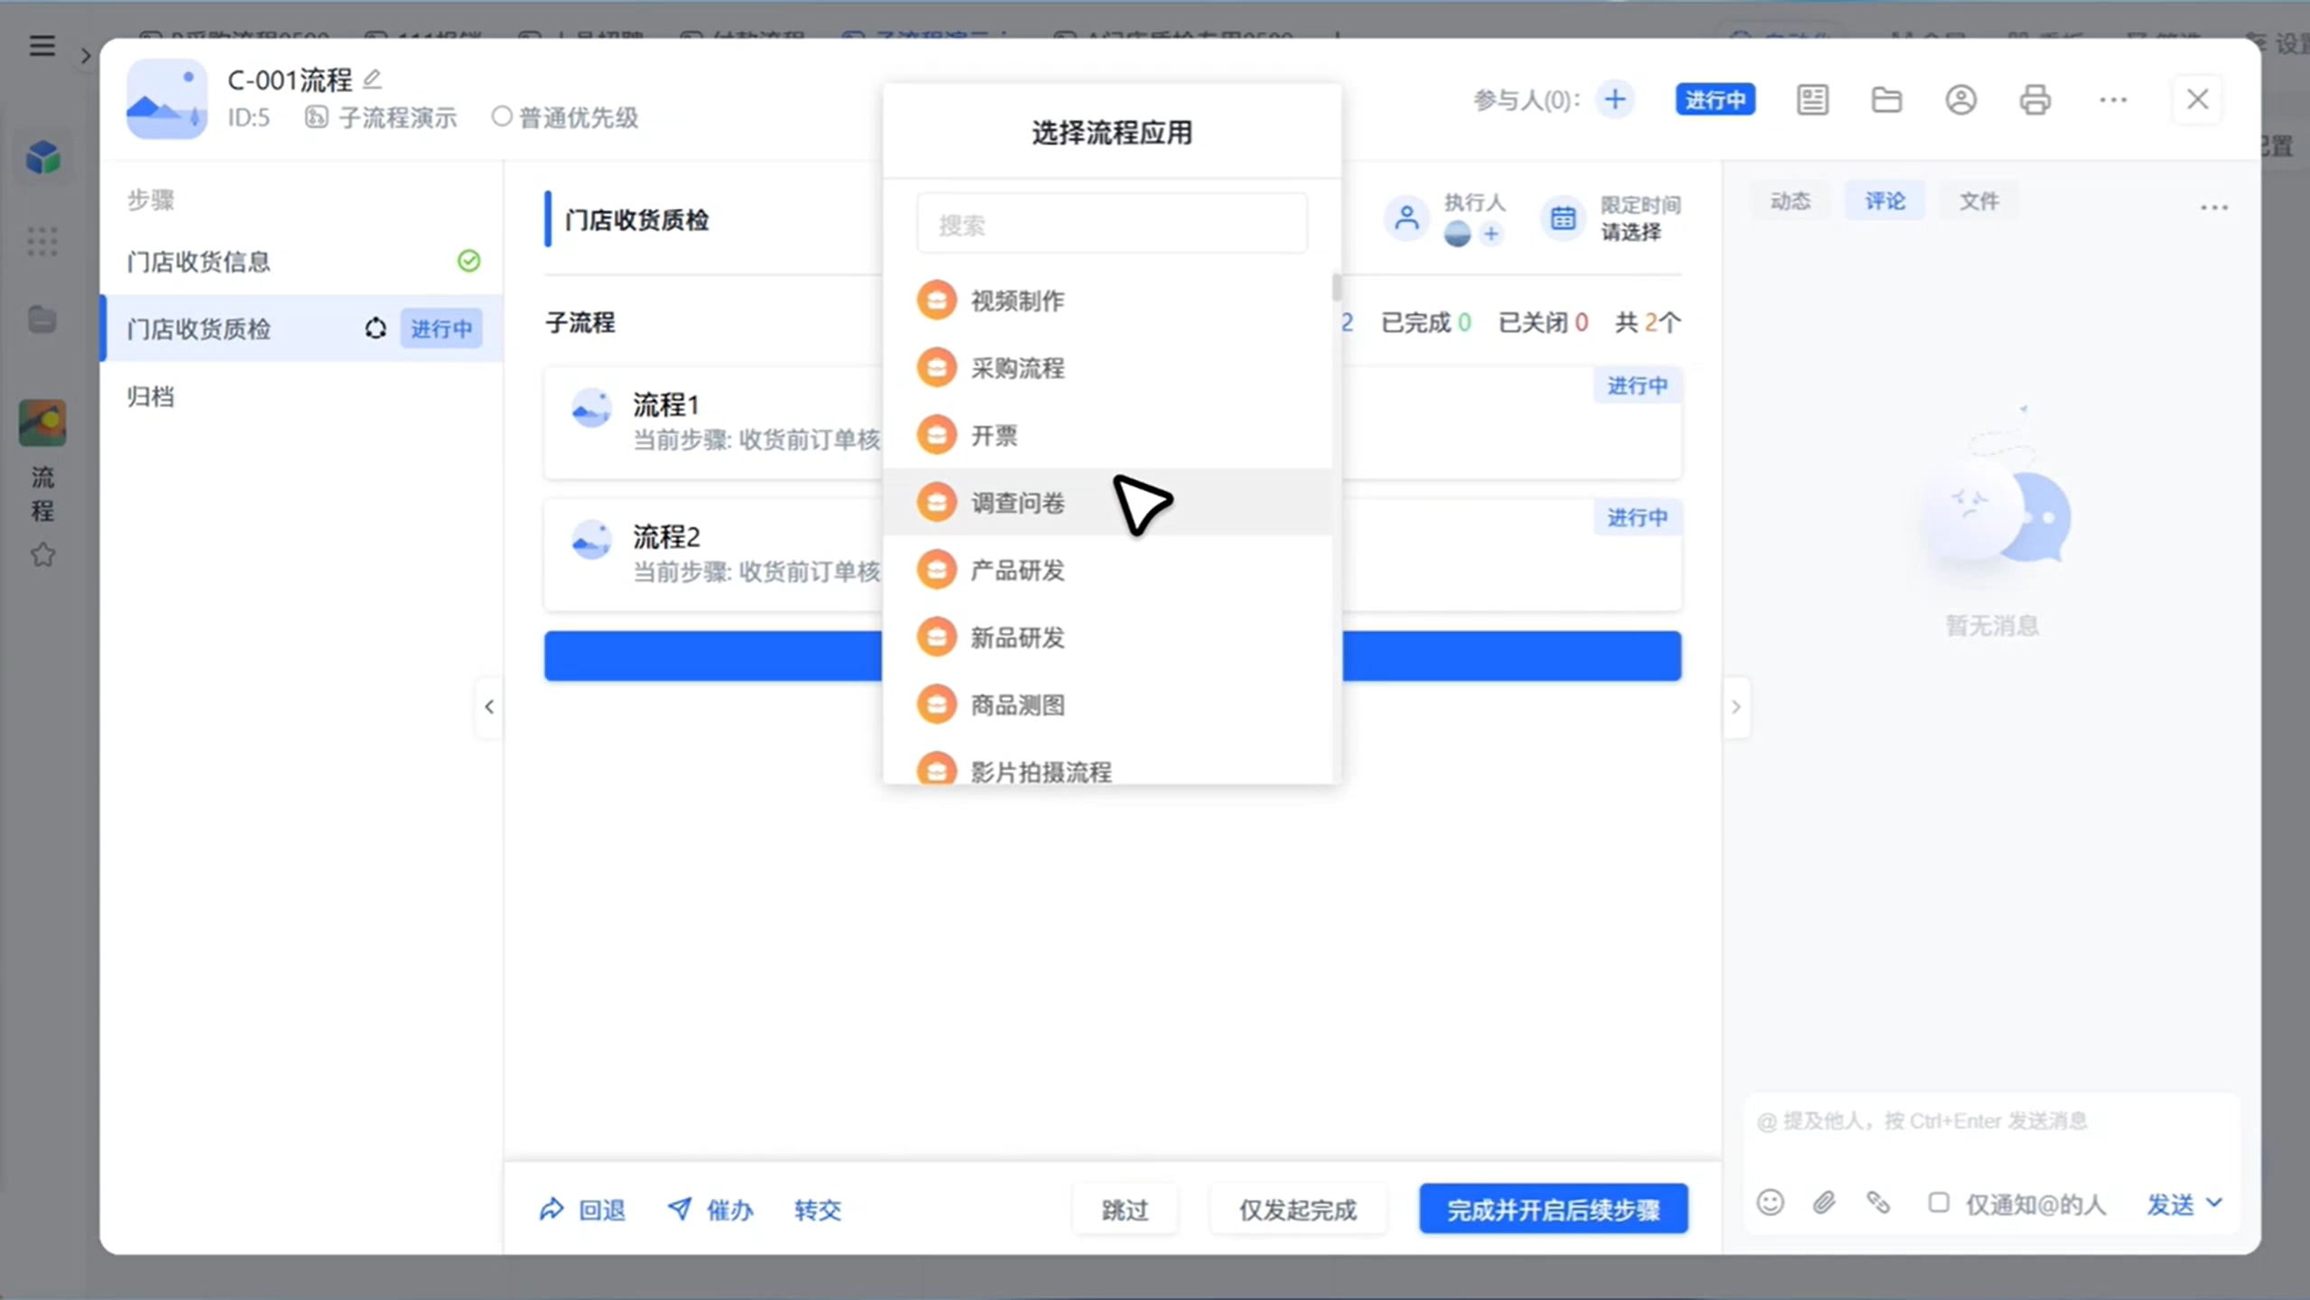
Task: Select 采购流程 from the app list
Action: coord(1107,367)
